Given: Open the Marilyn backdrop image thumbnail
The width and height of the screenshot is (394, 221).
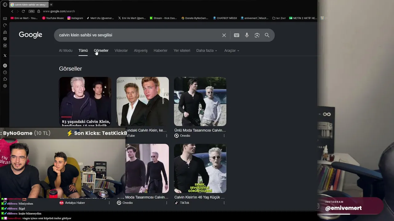Looking at the screenshot, I should click(143, 102).
